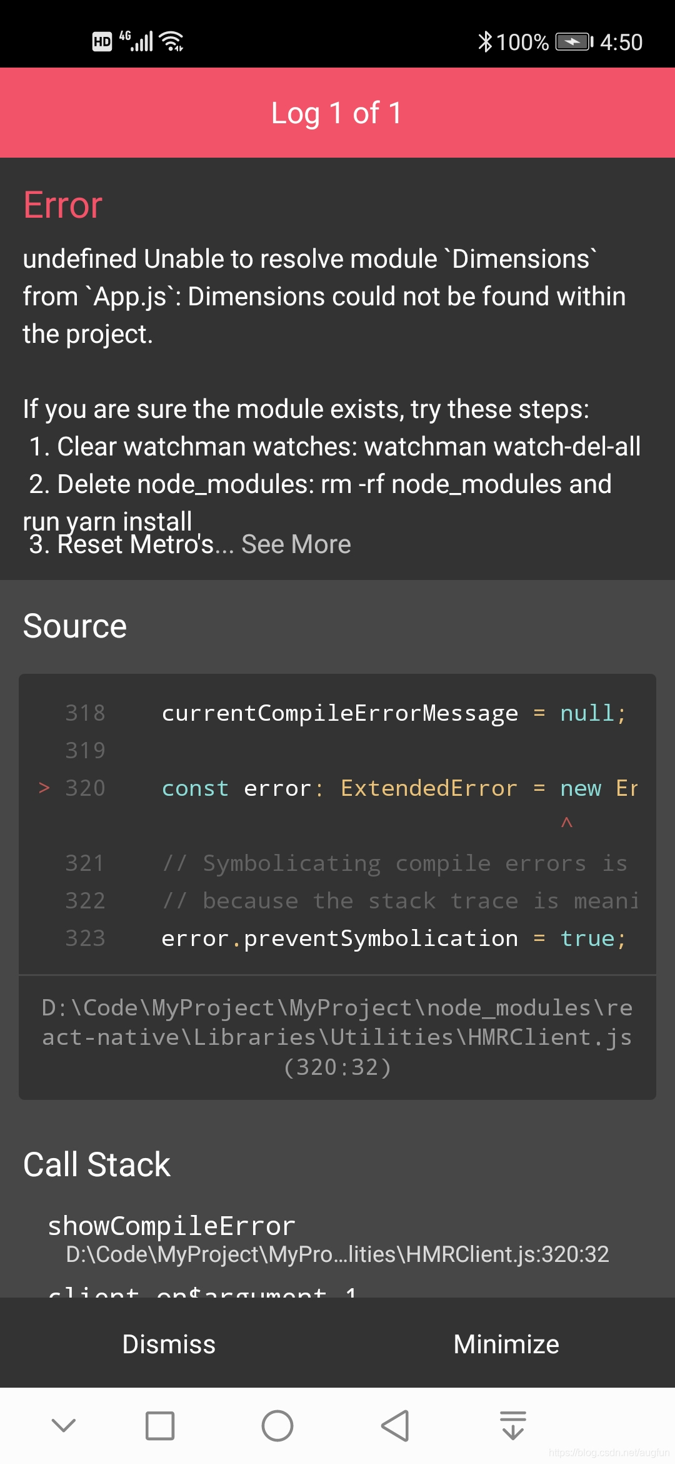Tap the highlighted source line 320

400,788
